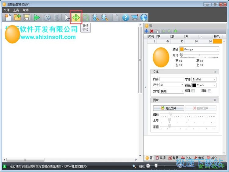Click the blue plus add egg icon
Screen dimensions: 229x172
(x=147, y=31)
